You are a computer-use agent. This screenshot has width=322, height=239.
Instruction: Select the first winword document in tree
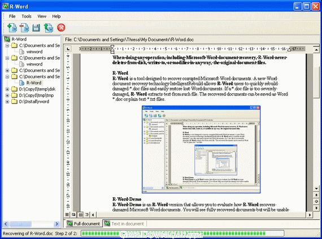(34, 52)
